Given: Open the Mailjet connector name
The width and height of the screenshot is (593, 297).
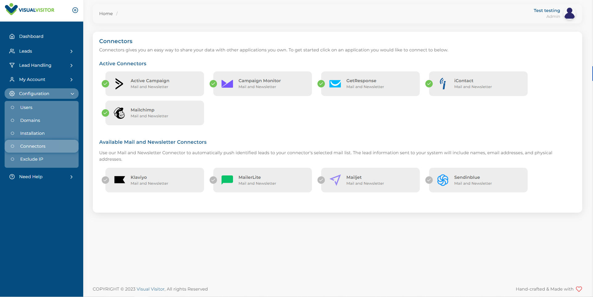Looking at the screenshot, I should point(354,177).
